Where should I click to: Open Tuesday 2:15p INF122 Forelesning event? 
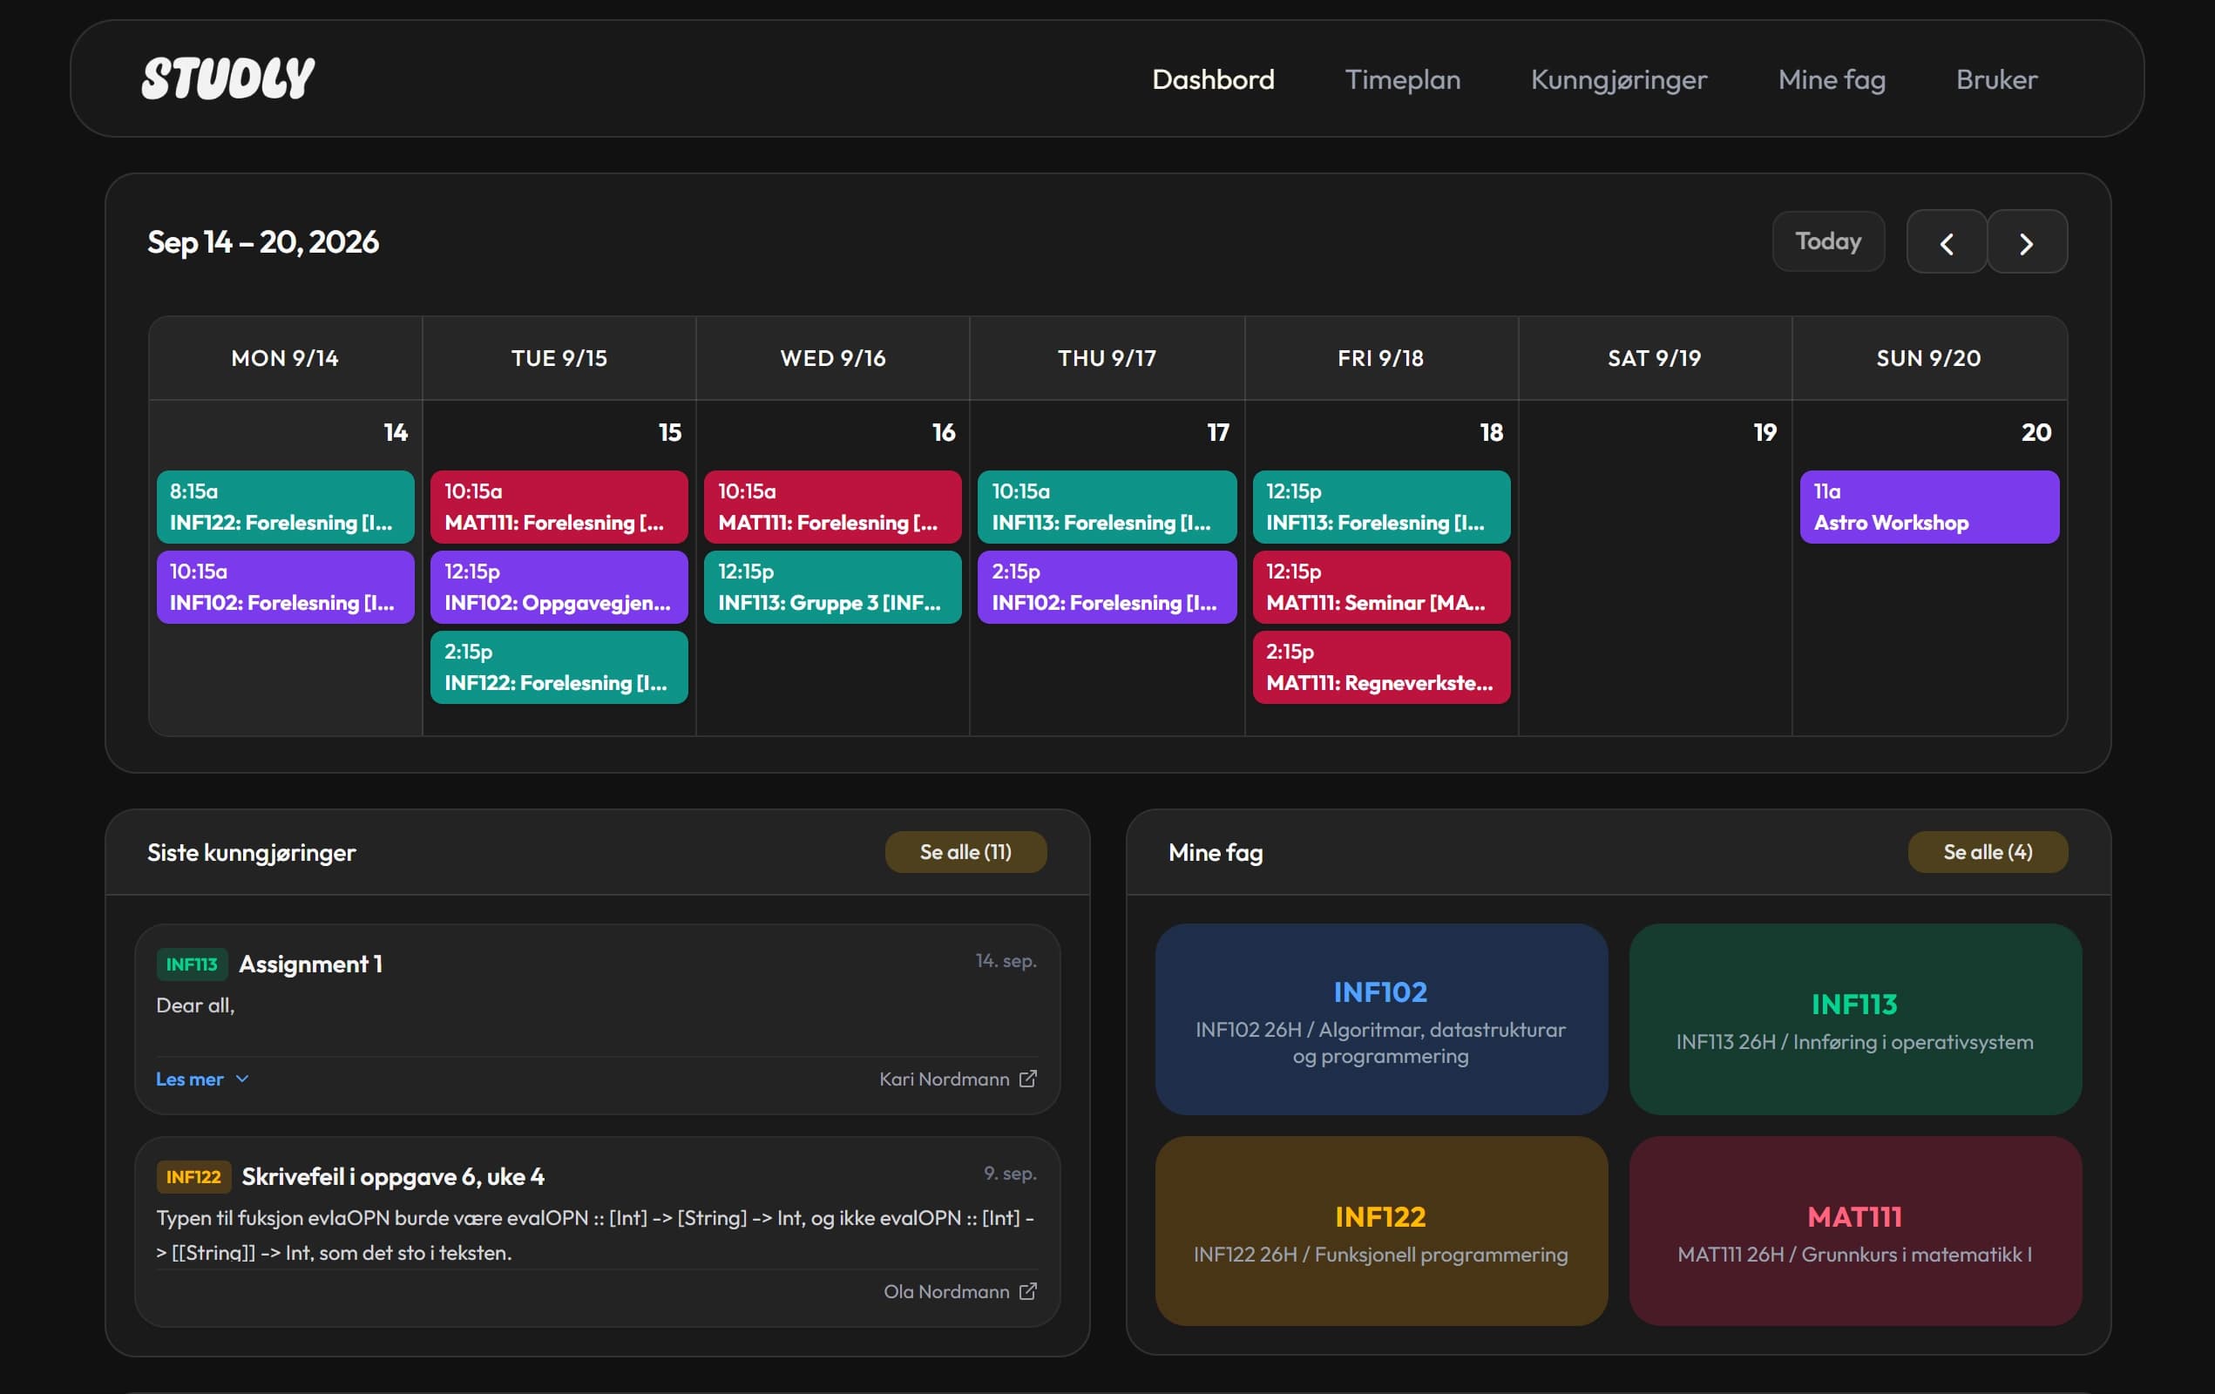559,667
